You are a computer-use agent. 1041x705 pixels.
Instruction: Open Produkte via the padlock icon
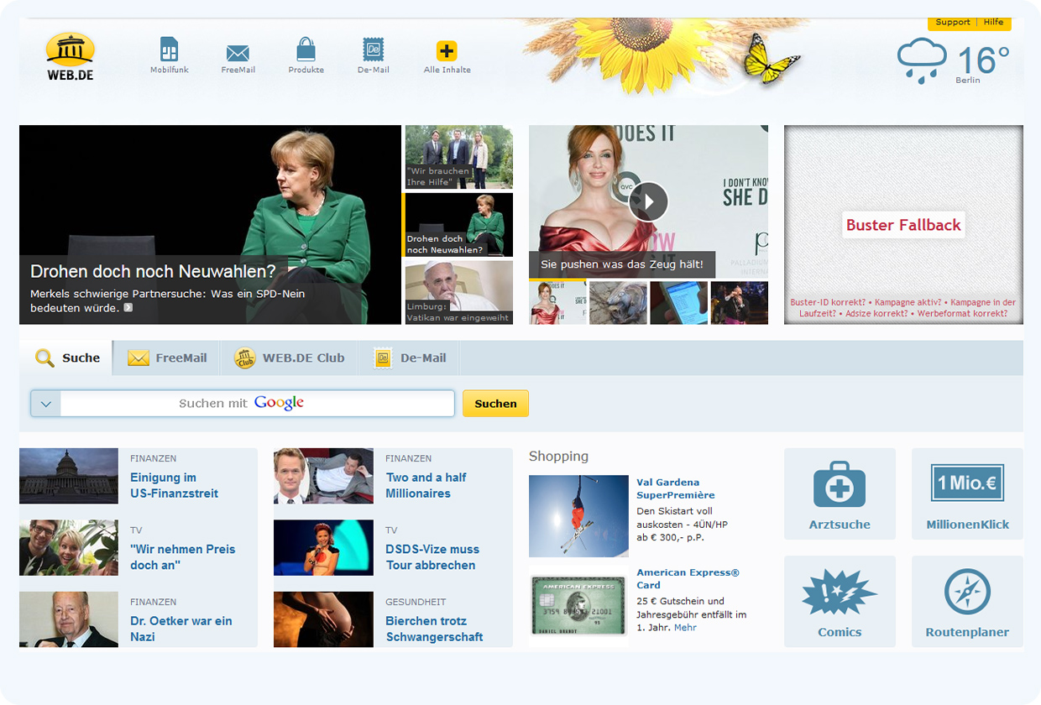pyautogui.click(x=305, y=50)
